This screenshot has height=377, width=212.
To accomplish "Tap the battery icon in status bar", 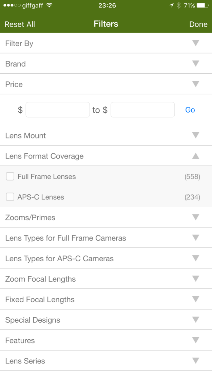I will [203, 5].
